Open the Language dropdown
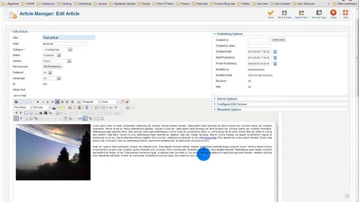This screenshot has width=359, height=202. (52, 79)
